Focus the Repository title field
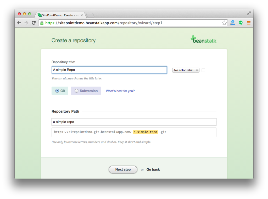The width and height of the screenshot is (268, 199). pos(109,70)
